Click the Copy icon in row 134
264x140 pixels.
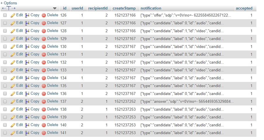click(x=27, y=78)
